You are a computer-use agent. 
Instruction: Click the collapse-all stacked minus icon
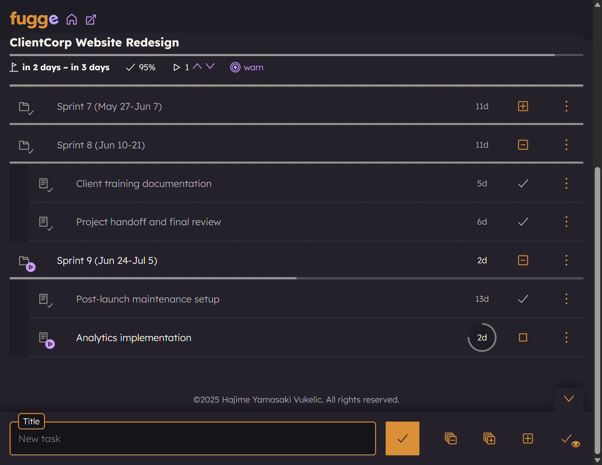(x=450, y=438)
